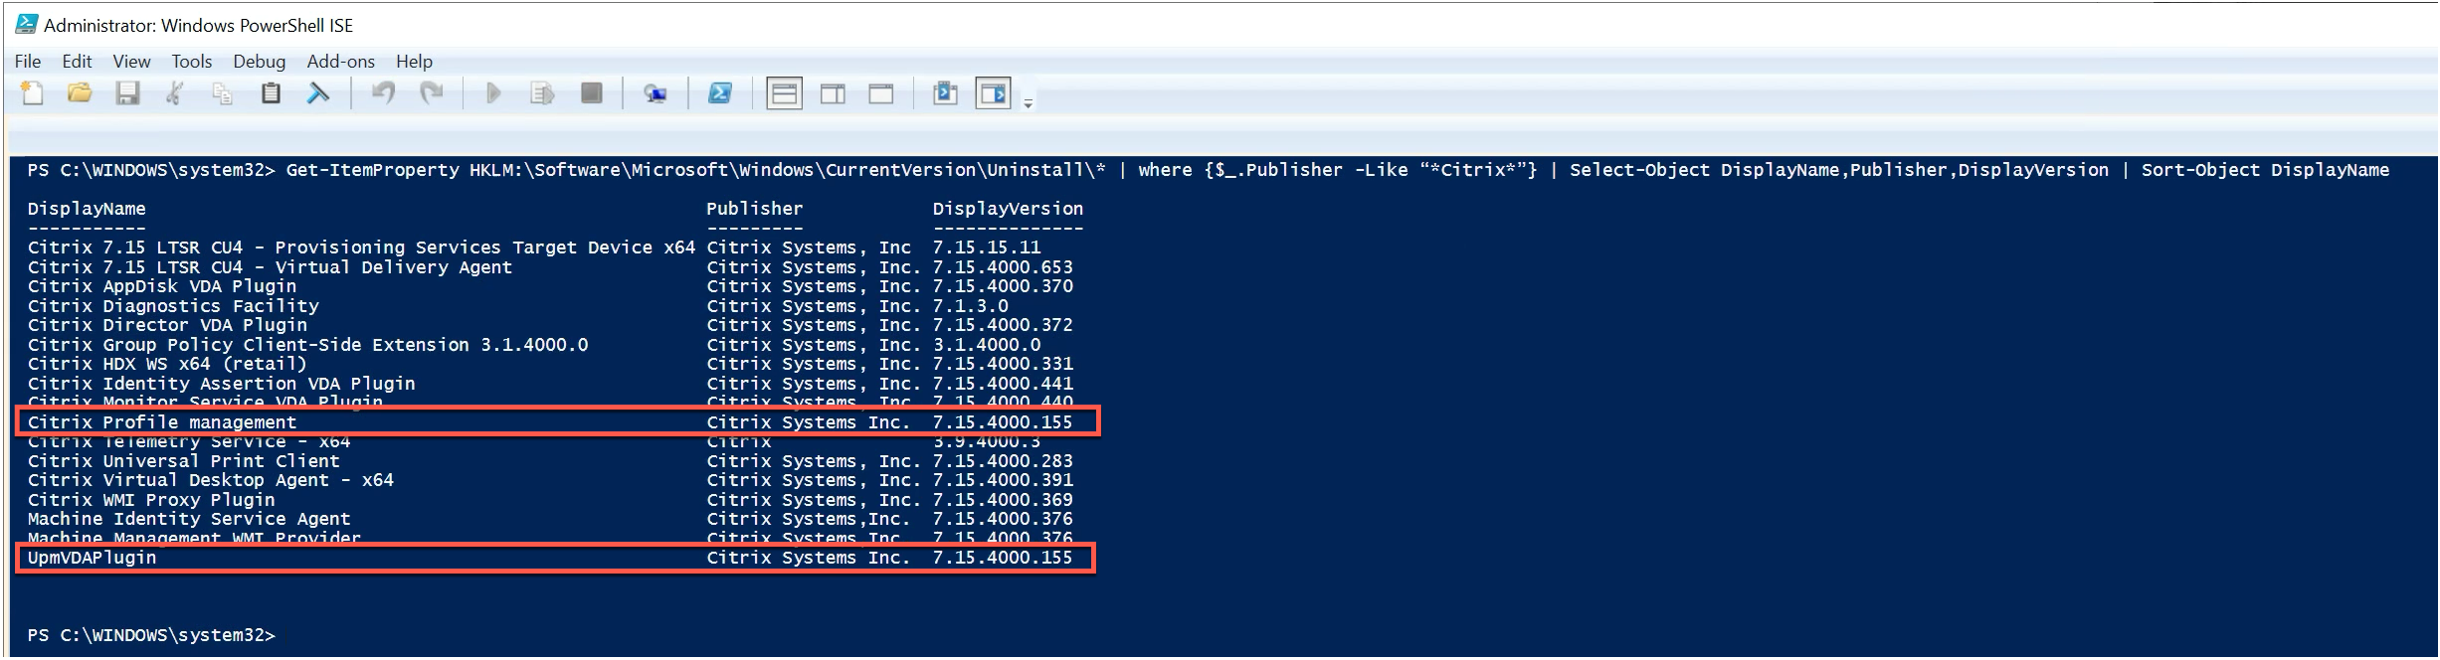Click the New script toolbar icon
This screenshot has width=2440, height=660.
tap(32, 93)
